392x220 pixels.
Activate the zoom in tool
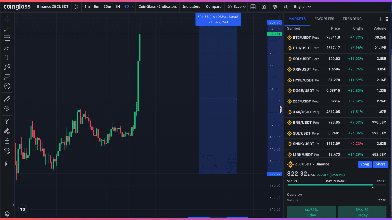point(7,109)
